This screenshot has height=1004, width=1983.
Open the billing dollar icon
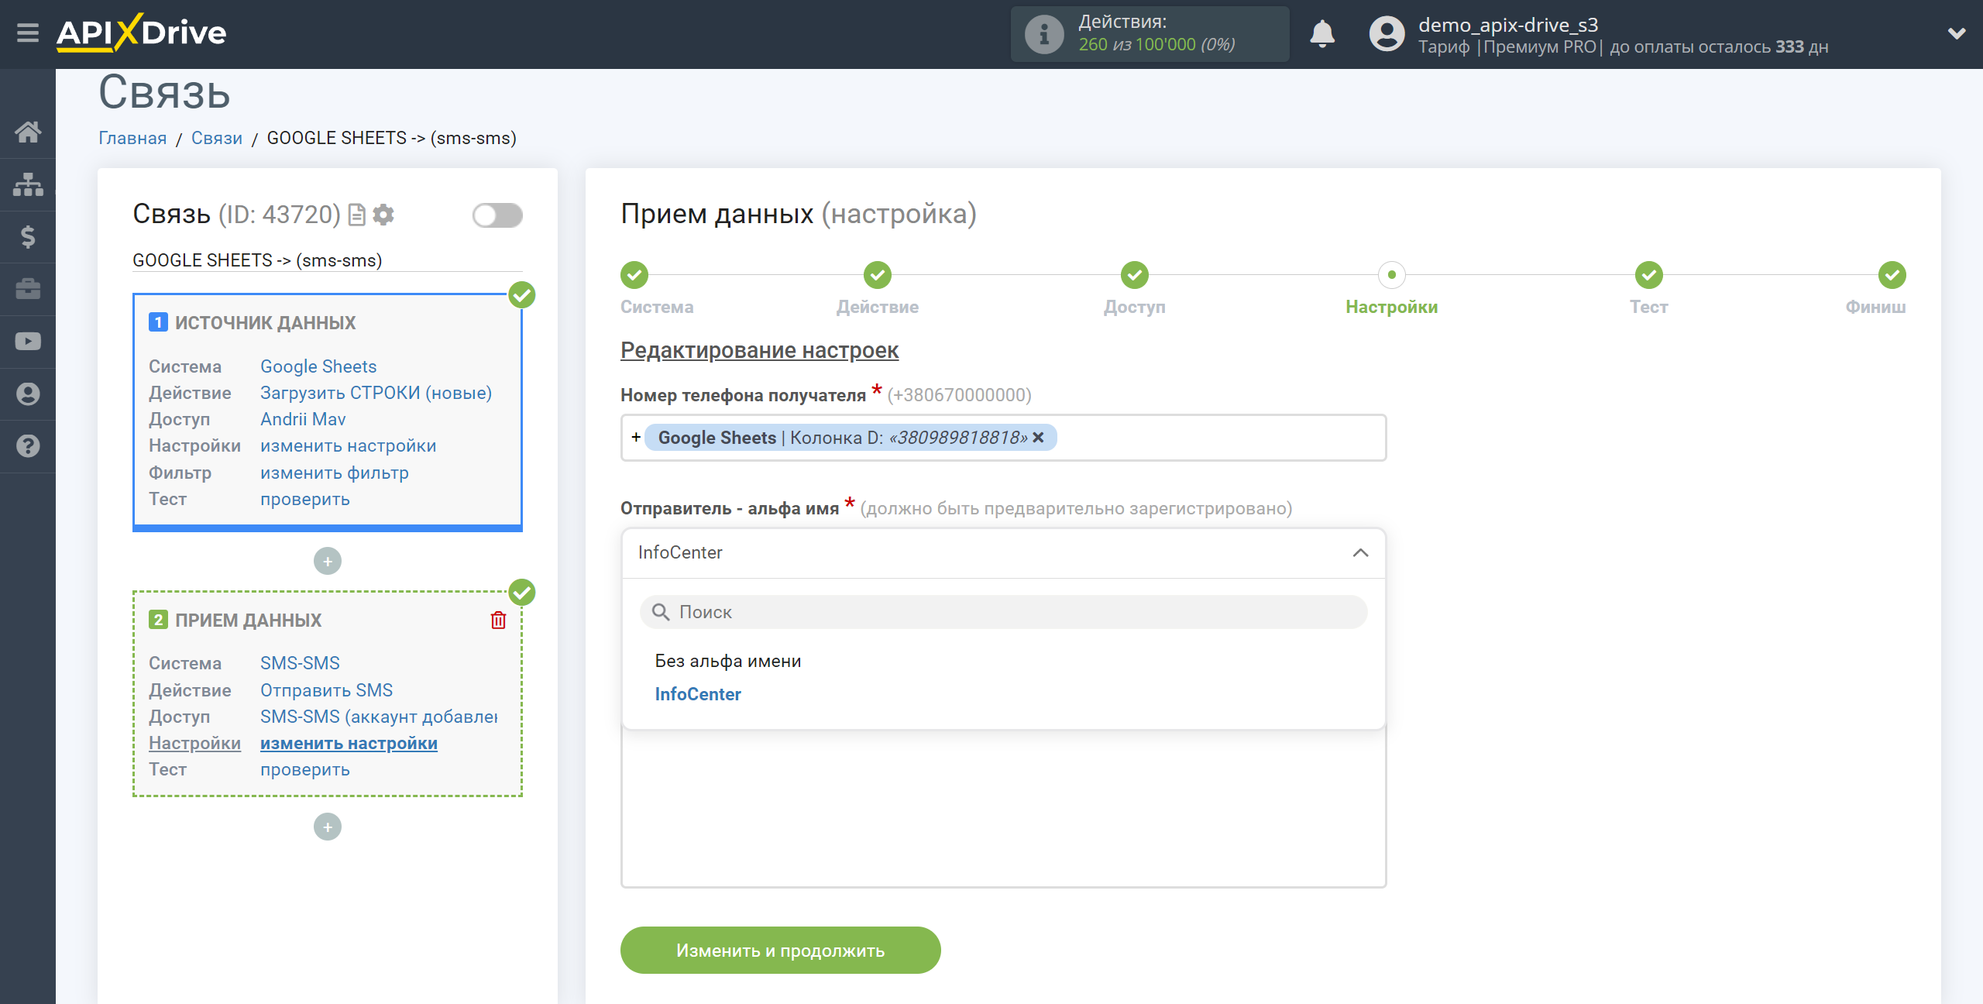click(x=28, y=236)
